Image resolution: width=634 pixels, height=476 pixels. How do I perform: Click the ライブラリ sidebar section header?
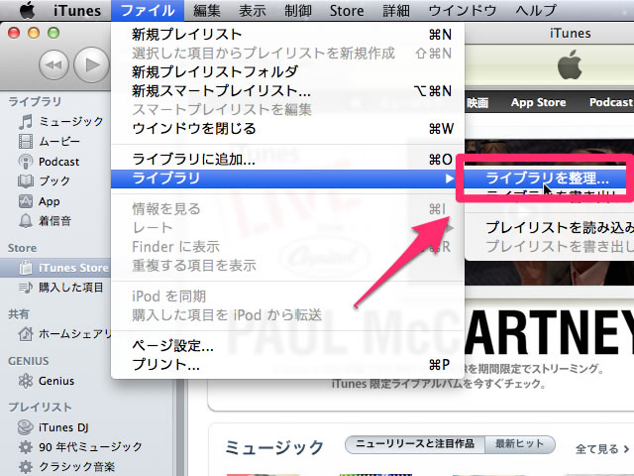pos(35,101)
